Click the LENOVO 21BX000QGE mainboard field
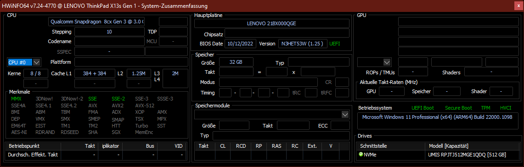524x167 pixels. 272,23
